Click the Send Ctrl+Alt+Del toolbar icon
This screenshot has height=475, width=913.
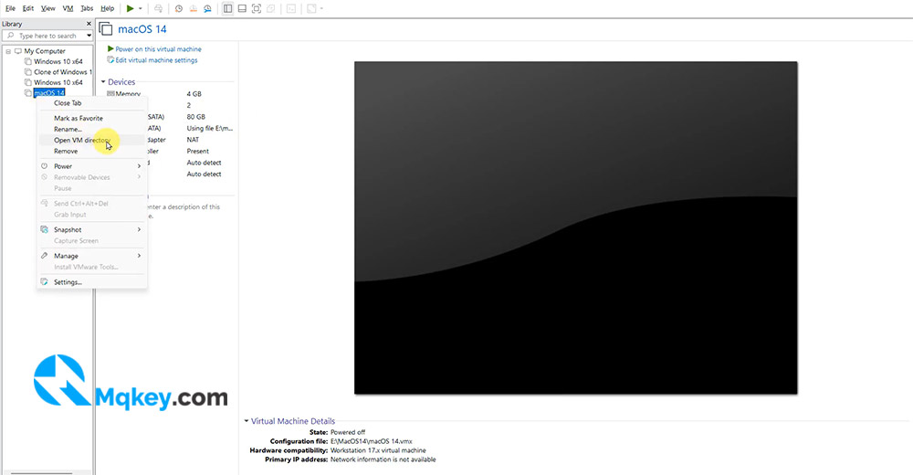(158, 9)
